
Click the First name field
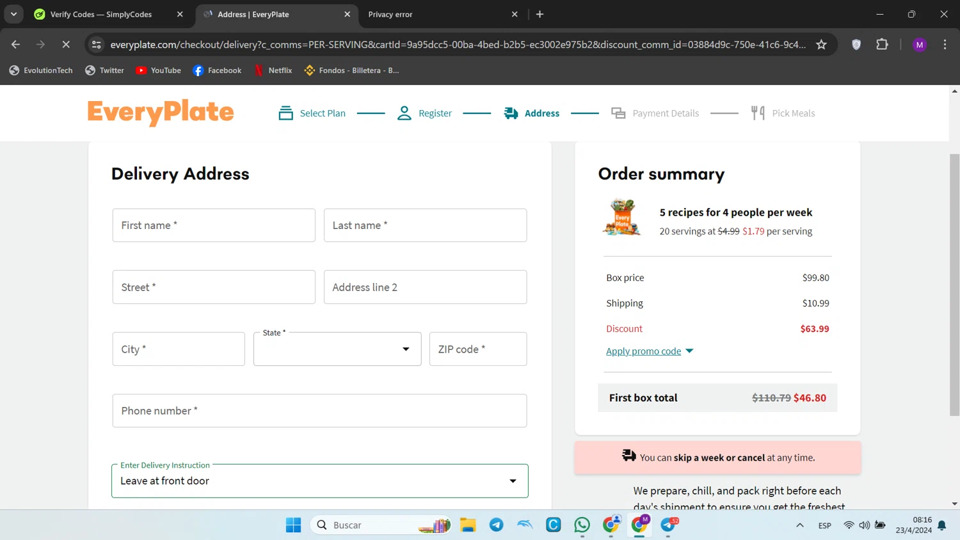pyautogui.click(x=214, y=225)
